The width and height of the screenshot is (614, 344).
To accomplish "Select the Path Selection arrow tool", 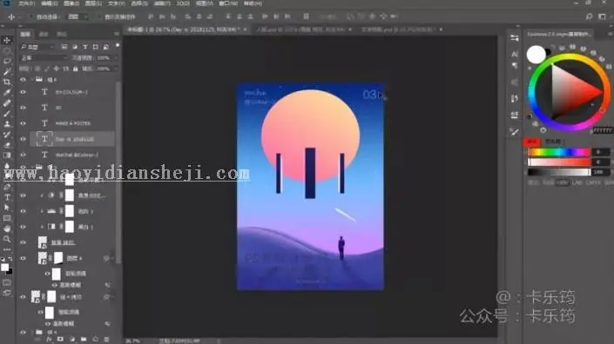I will [7, 208].
